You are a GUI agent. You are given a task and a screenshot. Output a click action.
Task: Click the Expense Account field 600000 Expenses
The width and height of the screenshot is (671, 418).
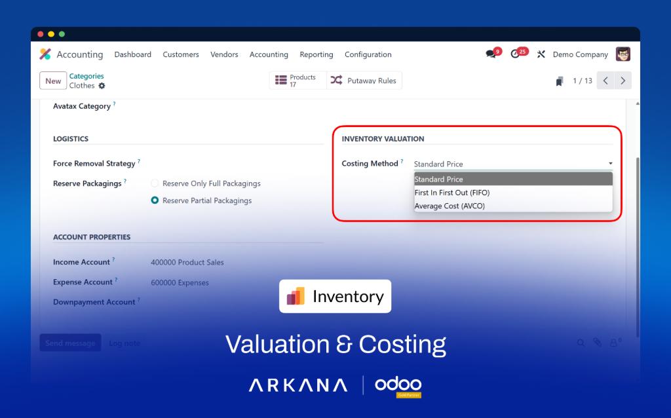tap(180, 282)
